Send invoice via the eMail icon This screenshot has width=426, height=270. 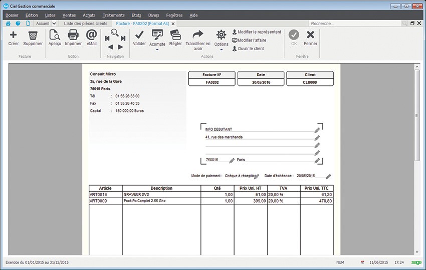coord(91,35)
